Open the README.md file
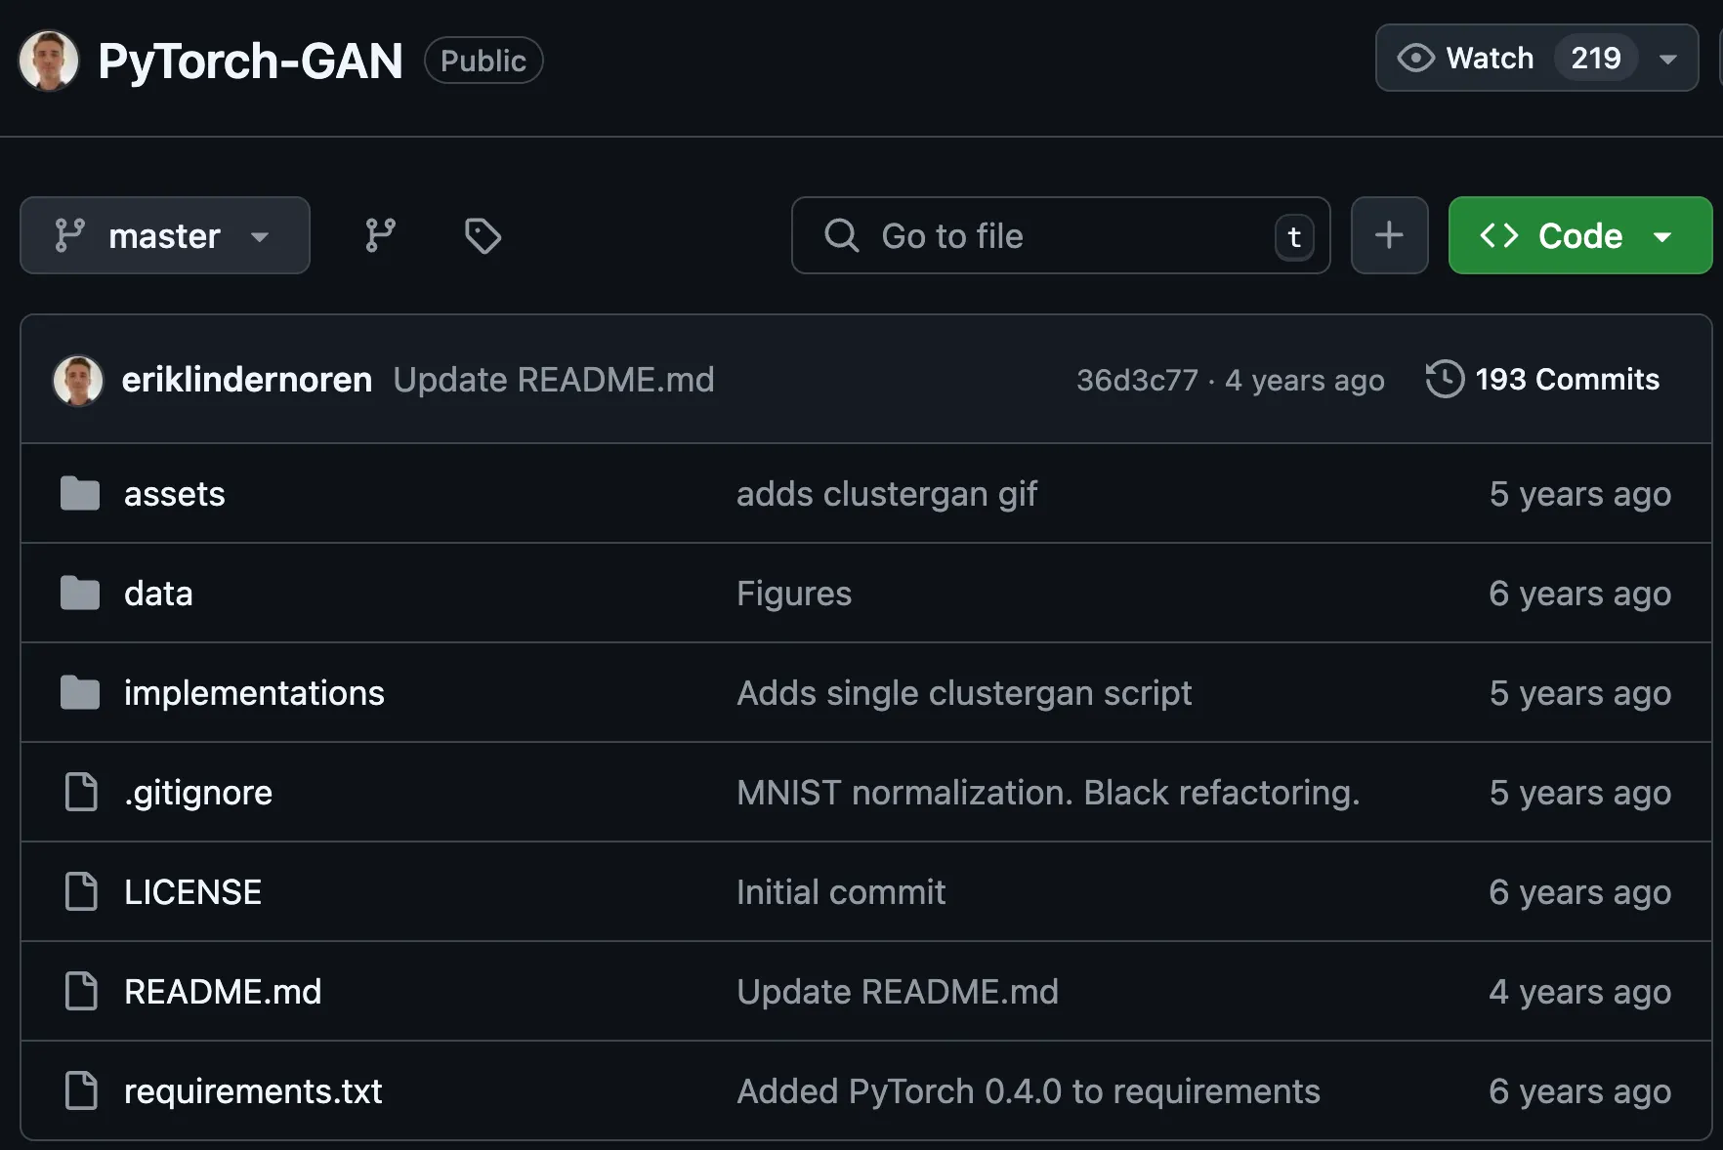 pyautogui.click(x=223, y=992)
